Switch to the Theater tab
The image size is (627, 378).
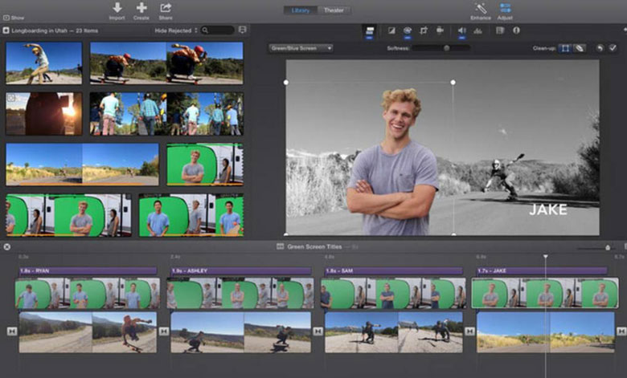tap(334, 10)
